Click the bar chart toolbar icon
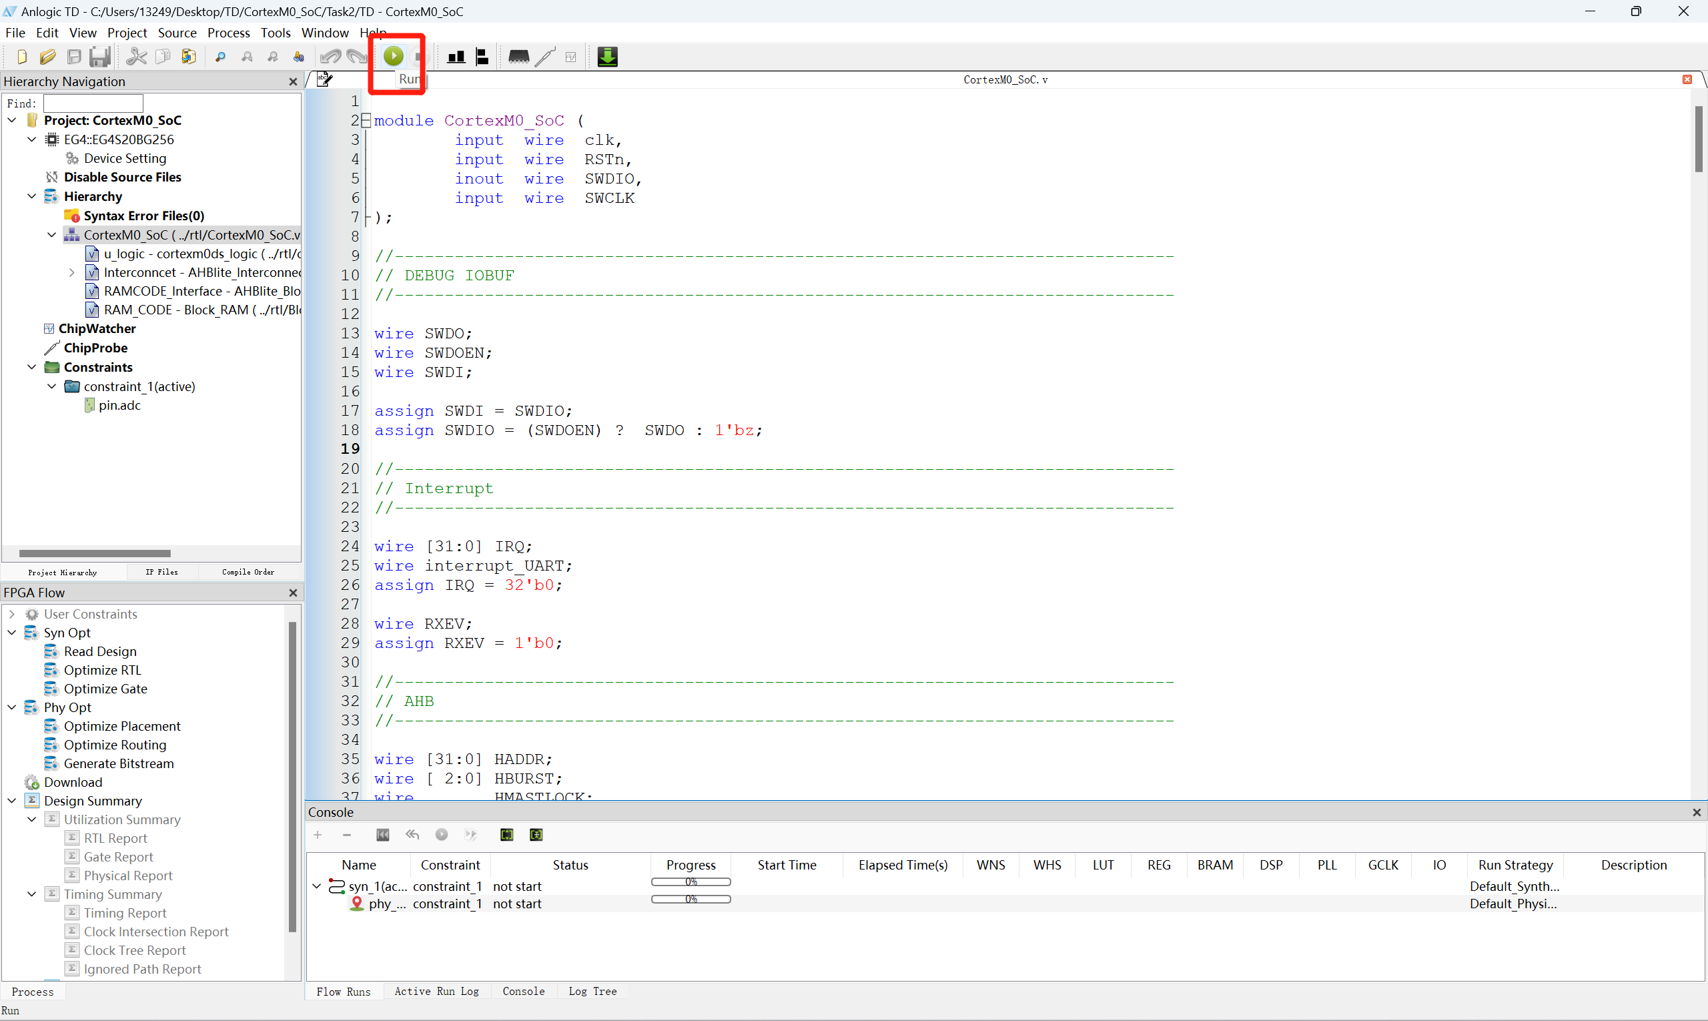The image size is (1708, 1021). [456, 57]
